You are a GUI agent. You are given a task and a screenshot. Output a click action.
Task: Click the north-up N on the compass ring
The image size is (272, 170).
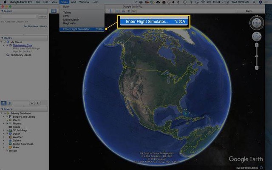(x=257, y=16)
